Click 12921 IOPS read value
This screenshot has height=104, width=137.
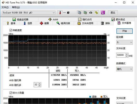(60, 80)
